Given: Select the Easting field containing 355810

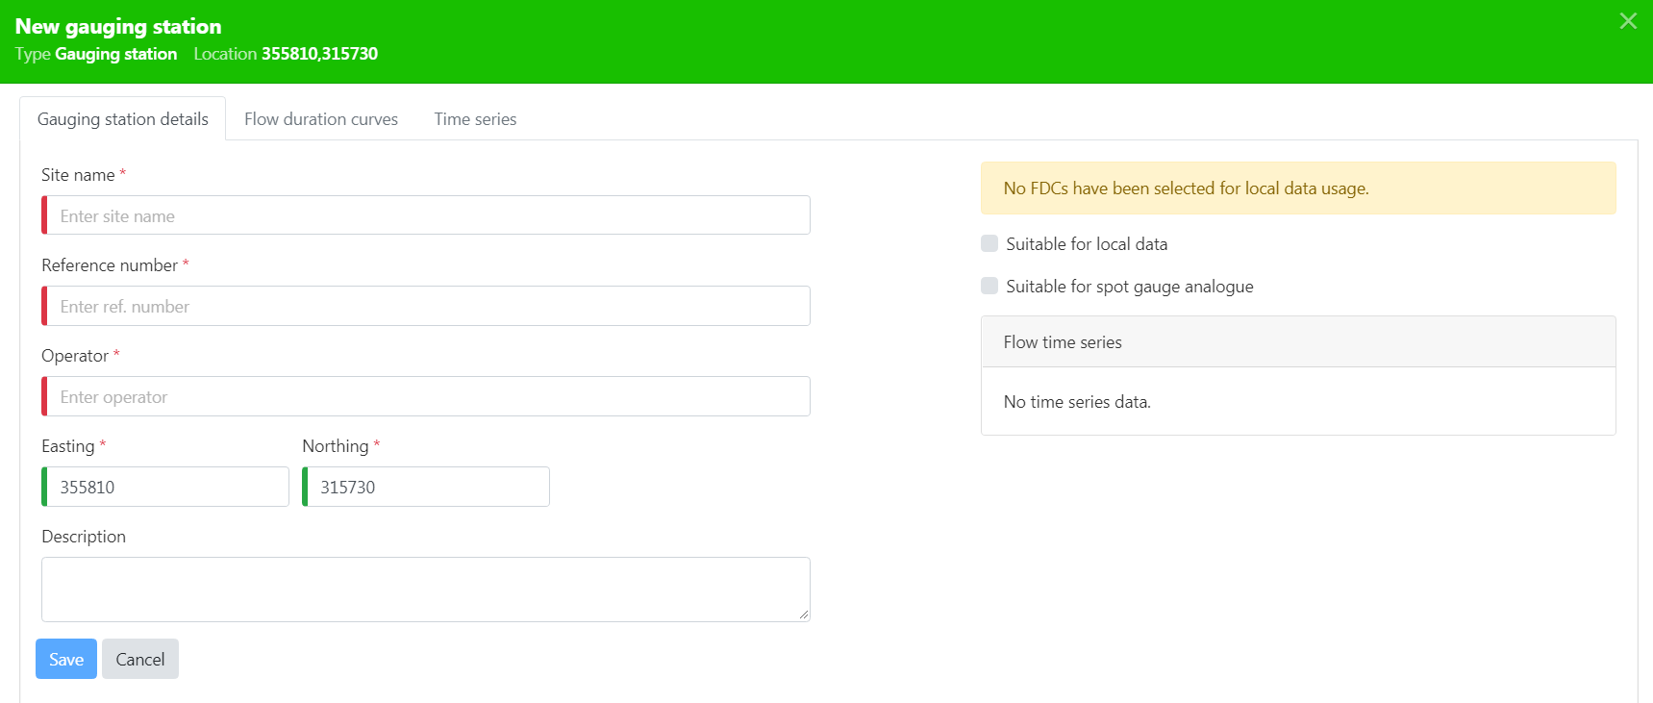Looking at the screenshot, I should pos(165,487).
